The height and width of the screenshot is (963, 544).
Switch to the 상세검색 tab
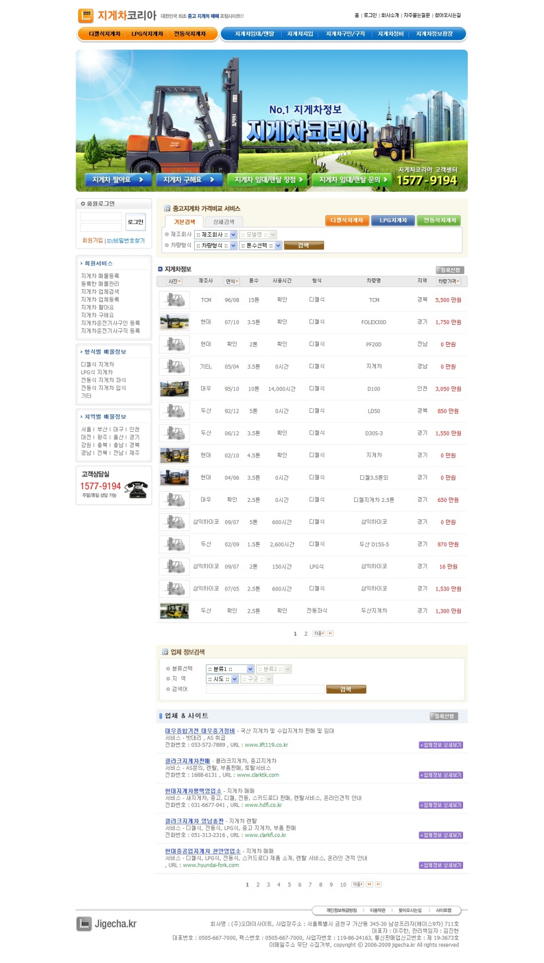[224, 222]
